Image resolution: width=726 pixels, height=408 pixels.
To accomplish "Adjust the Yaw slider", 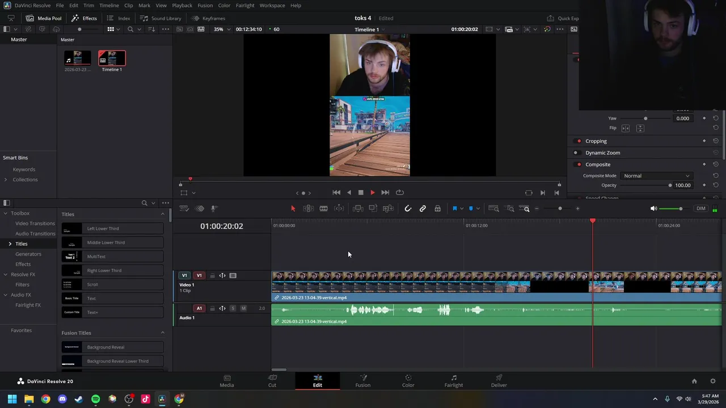I will 645,118.
